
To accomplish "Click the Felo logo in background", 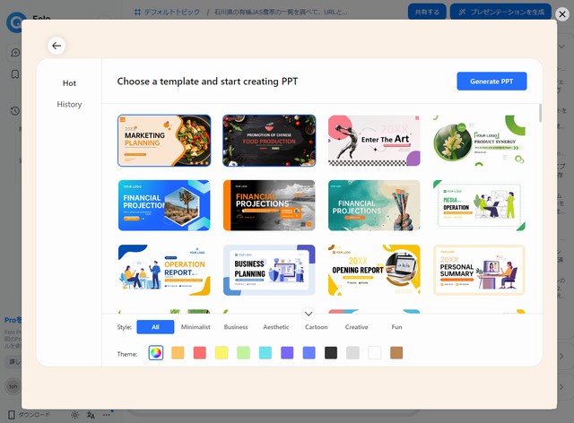I will 15,22.
